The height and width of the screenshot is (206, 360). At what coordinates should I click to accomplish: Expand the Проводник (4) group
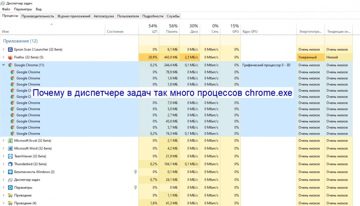pos(3,203)
